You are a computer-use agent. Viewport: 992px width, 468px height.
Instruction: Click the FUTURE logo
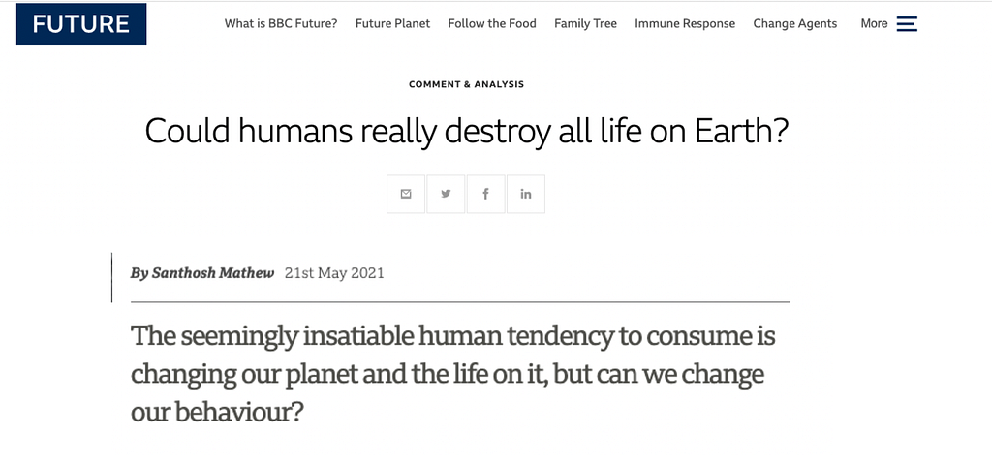tap(81, 24)
